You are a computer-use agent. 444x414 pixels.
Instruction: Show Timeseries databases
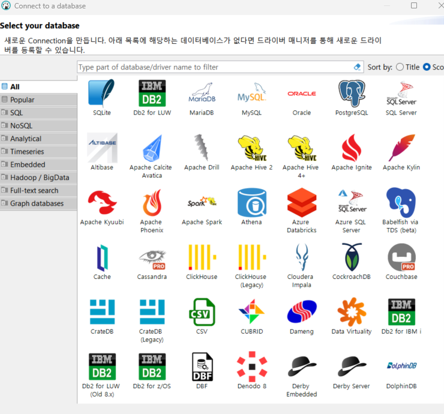pos(38,151)
